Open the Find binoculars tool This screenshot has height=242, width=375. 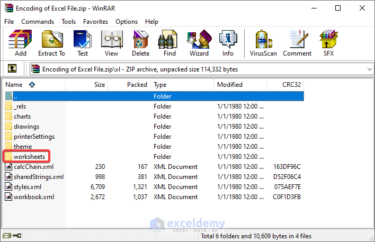(x=169, y=43)
